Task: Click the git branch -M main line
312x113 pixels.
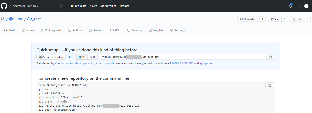Action: pyautogui.click(x=53, y=101)
